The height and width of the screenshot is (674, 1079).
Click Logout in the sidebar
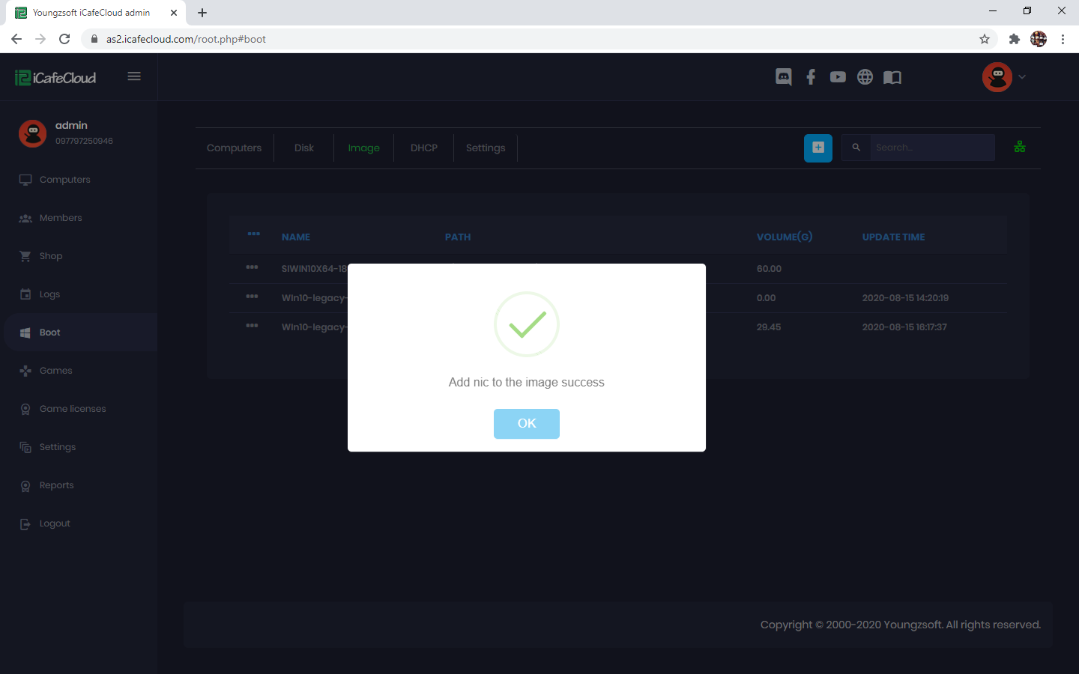tap(55, 523)
